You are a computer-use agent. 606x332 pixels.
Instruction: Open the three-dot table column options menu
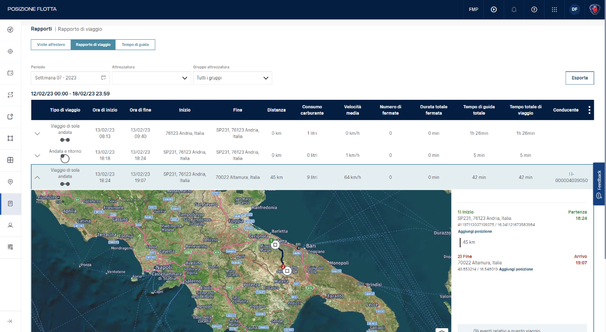[x=589, y=110]
